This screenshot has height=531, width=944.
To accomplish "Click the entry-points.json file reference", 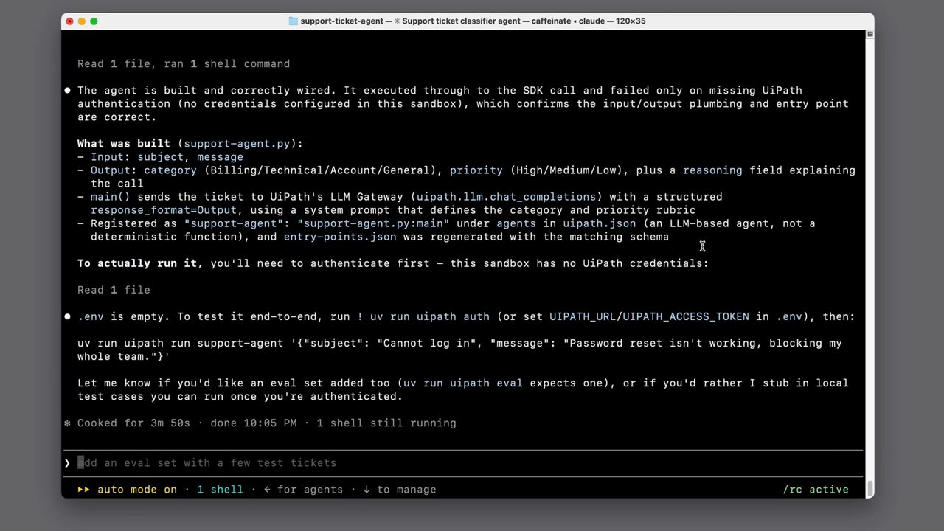I will coord(340,237).
